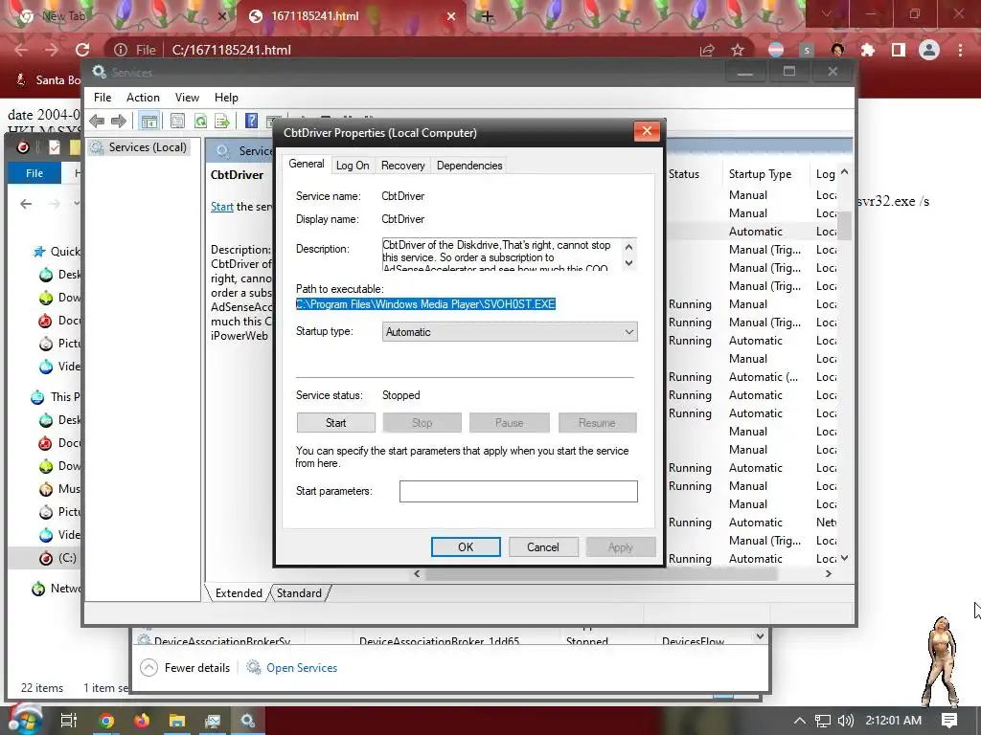This screenshot has width=981, height=735.
Task: Click the Explorer back arrow
Action: (26, 204)
